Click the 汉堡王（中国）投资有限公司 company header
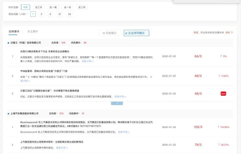Screen dimensions: 241x154 [x=26, y=43]
